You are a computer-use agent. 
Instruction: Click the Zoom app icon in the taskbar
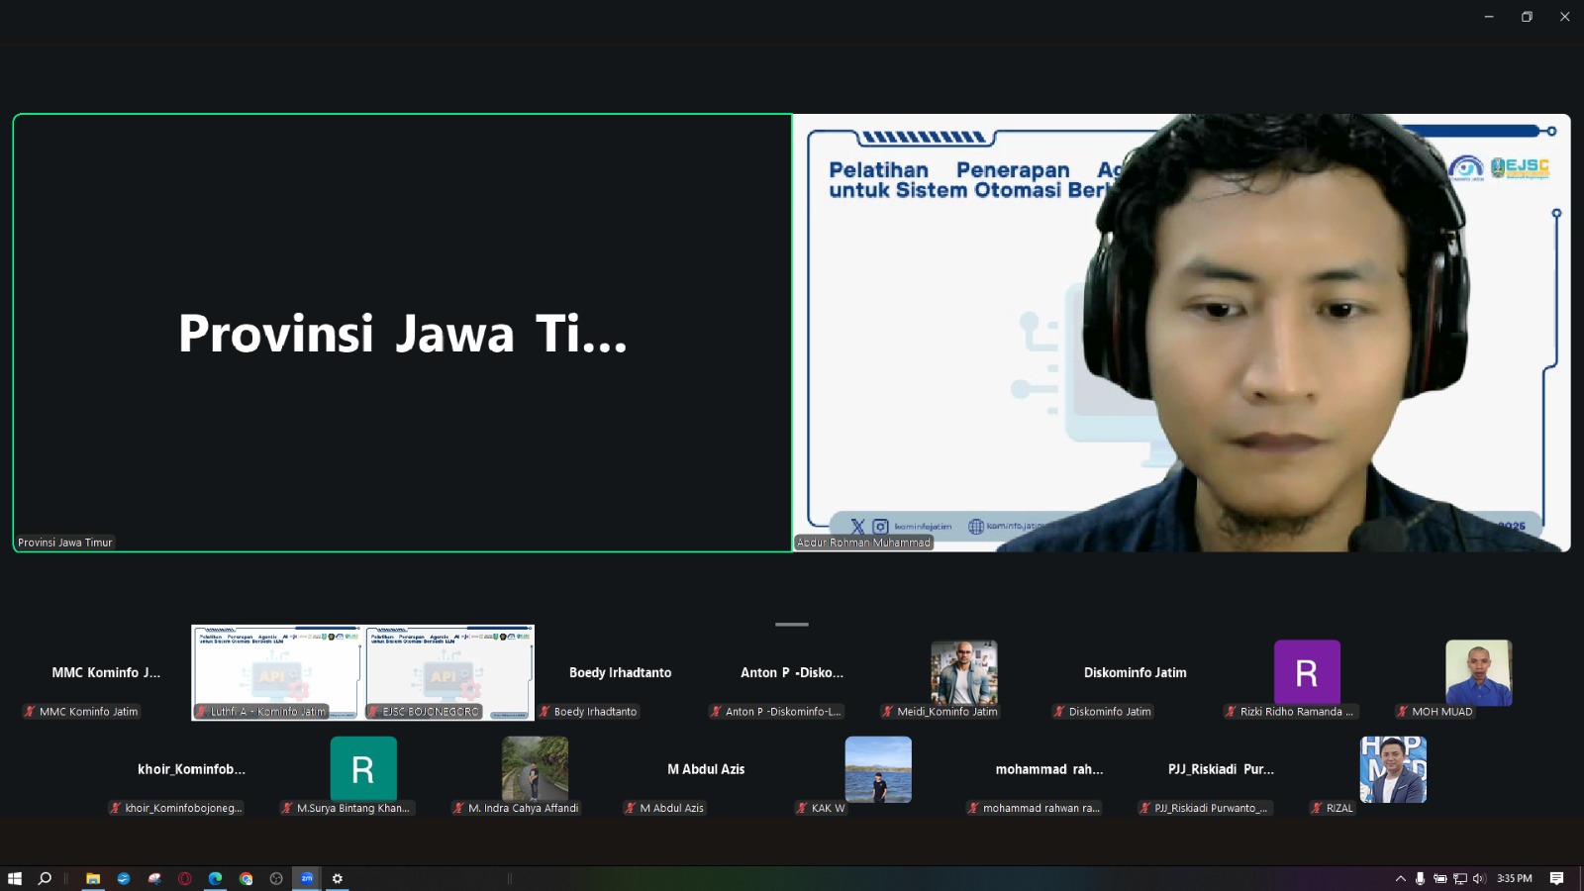pyautogui.click(x=307, y=878)
